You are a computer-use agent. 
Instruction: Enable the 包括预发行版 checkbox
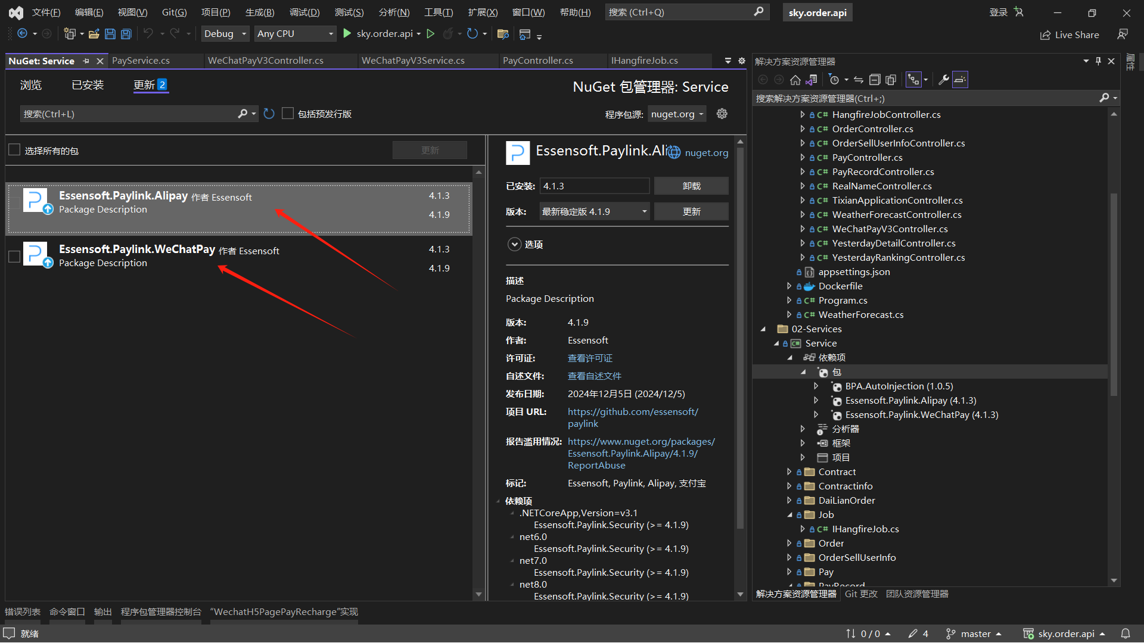coord(288,114)
